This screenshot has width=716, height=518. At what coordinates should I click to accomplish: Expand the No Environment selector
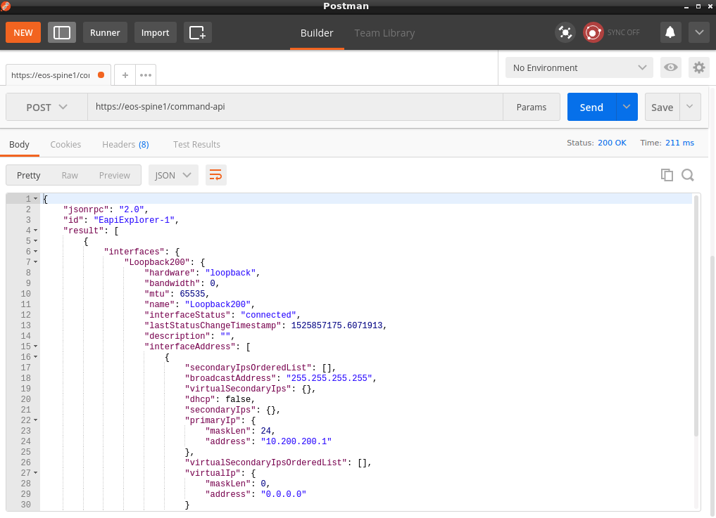579,67
